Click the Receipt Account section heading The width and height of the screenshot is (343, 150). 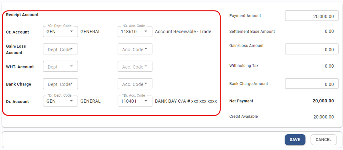22,15
